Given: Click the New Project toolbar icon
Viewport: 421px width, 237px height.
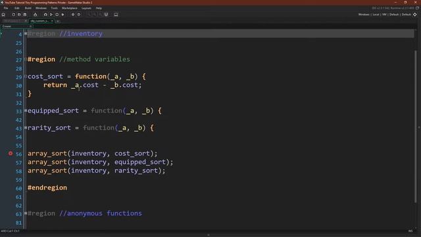Looking at the screenshot, I should 13,14.
